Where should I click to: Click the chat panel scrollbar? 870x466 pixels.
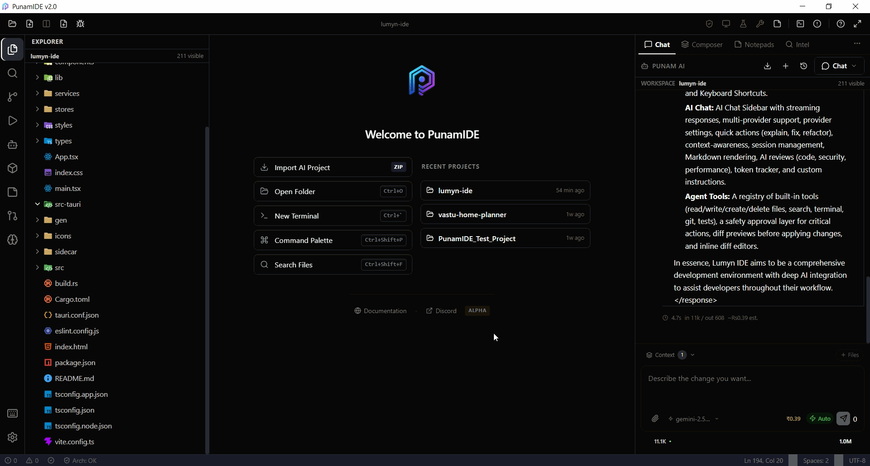click(868, 310)
